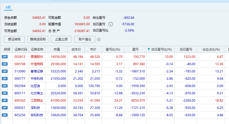The height and width of the screenshot is (124, 229).
Task: Click 江西铜业 market value 41090.000
Action: click(x=58, y=100)
